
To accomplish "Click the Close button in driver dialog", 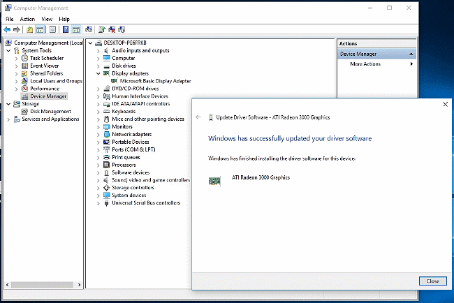I will (x=432, y=281).
